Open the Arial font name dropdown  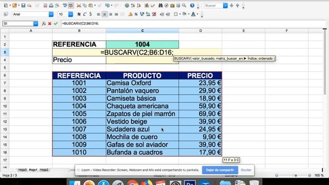51,14
